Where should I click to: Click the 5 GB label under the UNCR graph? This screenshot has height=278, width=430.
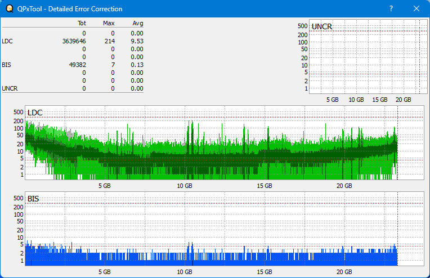coord(332,100)
